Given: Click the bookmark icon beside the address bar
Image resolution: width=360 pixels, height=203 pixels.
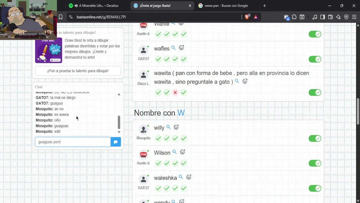Looking at the screenshot, I should point(61,17).
